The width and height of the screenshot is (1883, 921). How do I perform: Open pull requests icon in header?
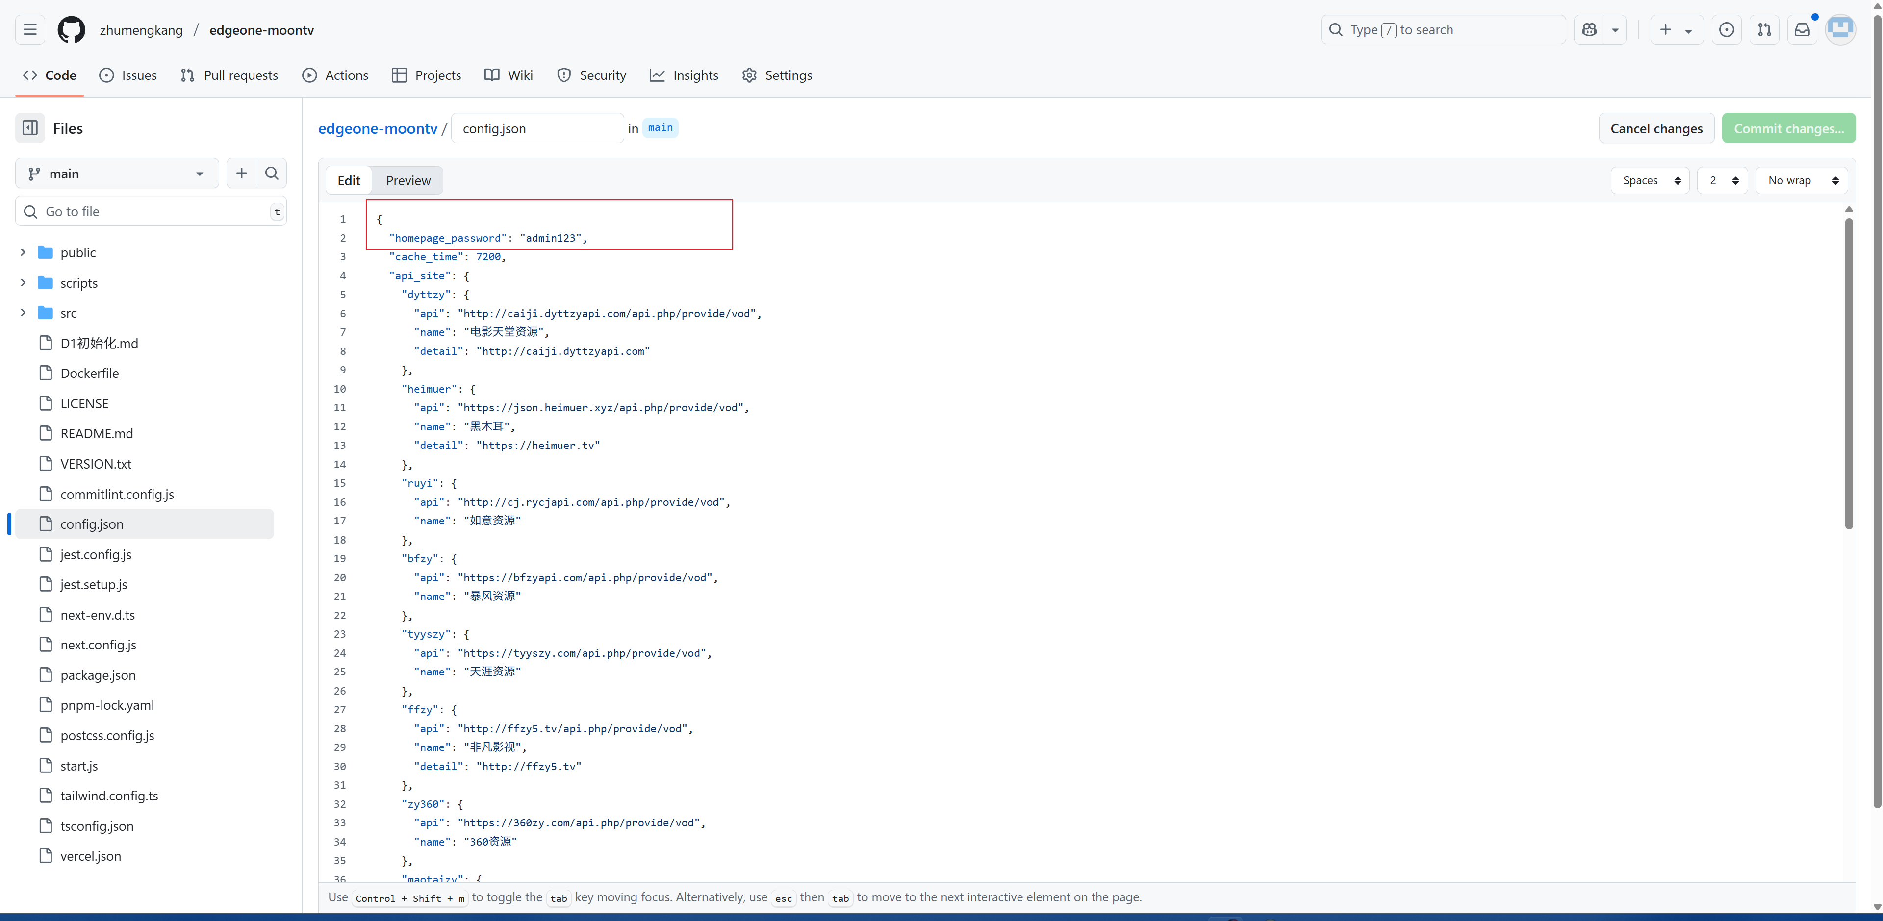(x=1764, y=30)
